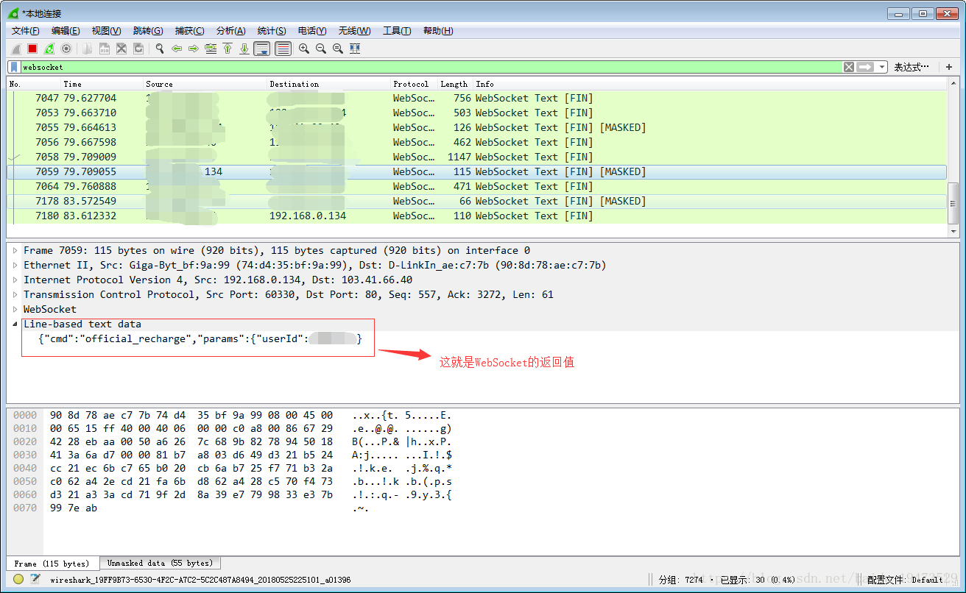Open a capture file icon
Image resolution: width=966 pixels, height=593 pixels.
[x=88, y=49]
